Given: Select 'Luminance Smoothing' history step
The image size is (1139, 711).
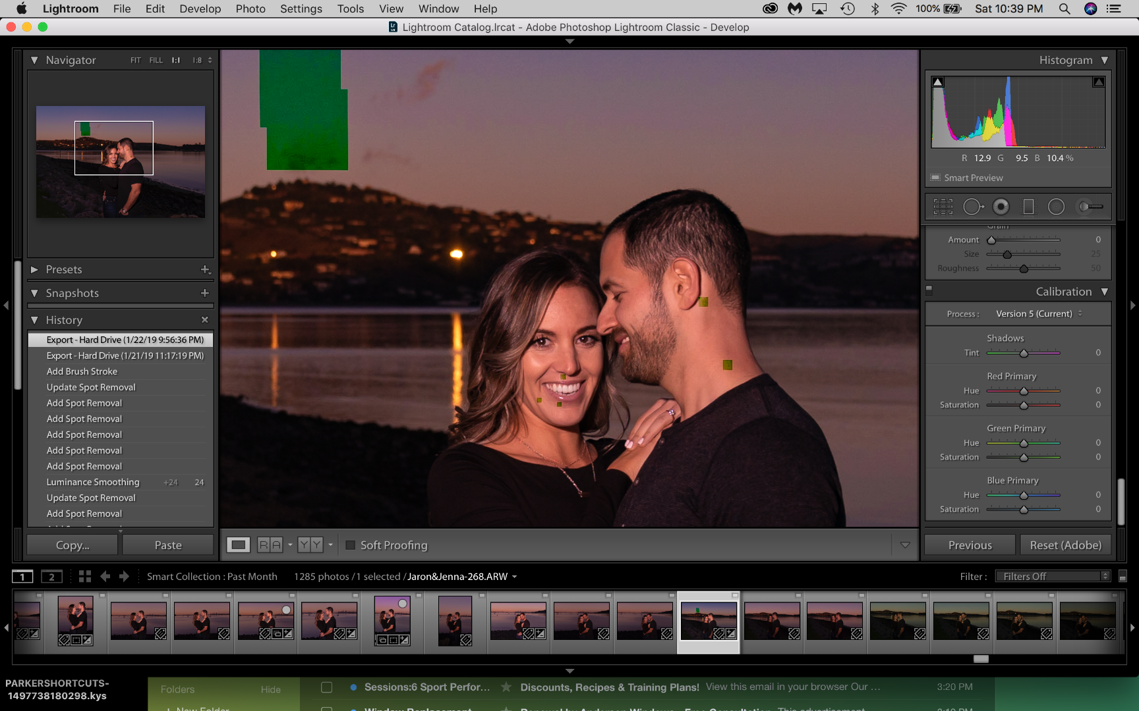Looking at the screenshot, I should click(121, 483).
